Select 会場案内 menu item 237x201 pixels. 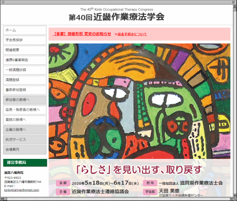click(x=25, y=149)
